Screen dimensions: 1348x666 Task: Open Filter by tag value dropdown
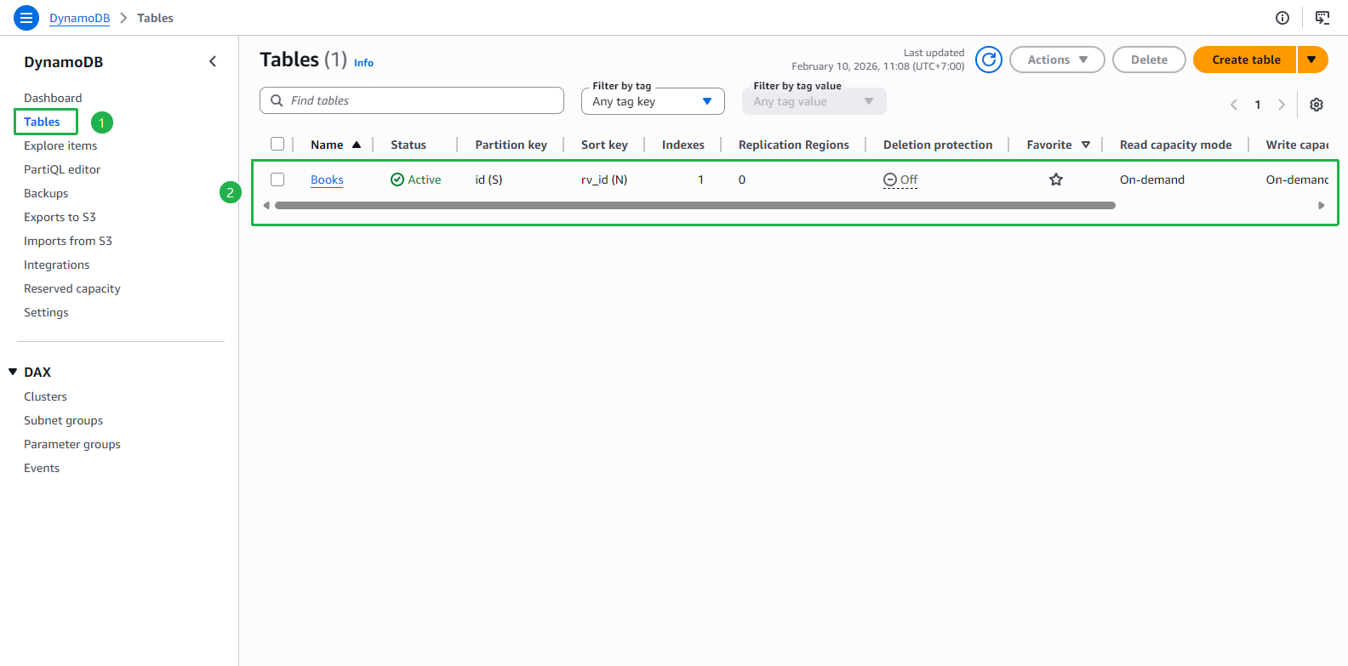point(814,101)
